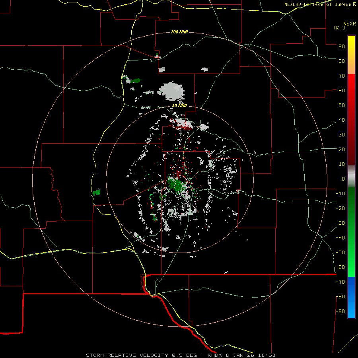Viewport: 358px width, 358px height.
Task: Pick the blue segment of the color bar
Action: (x=351, y=298)
